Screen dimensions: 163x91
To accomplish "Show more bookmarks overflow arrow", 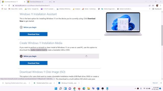I will pyautogui.click(x=150, y=9).
